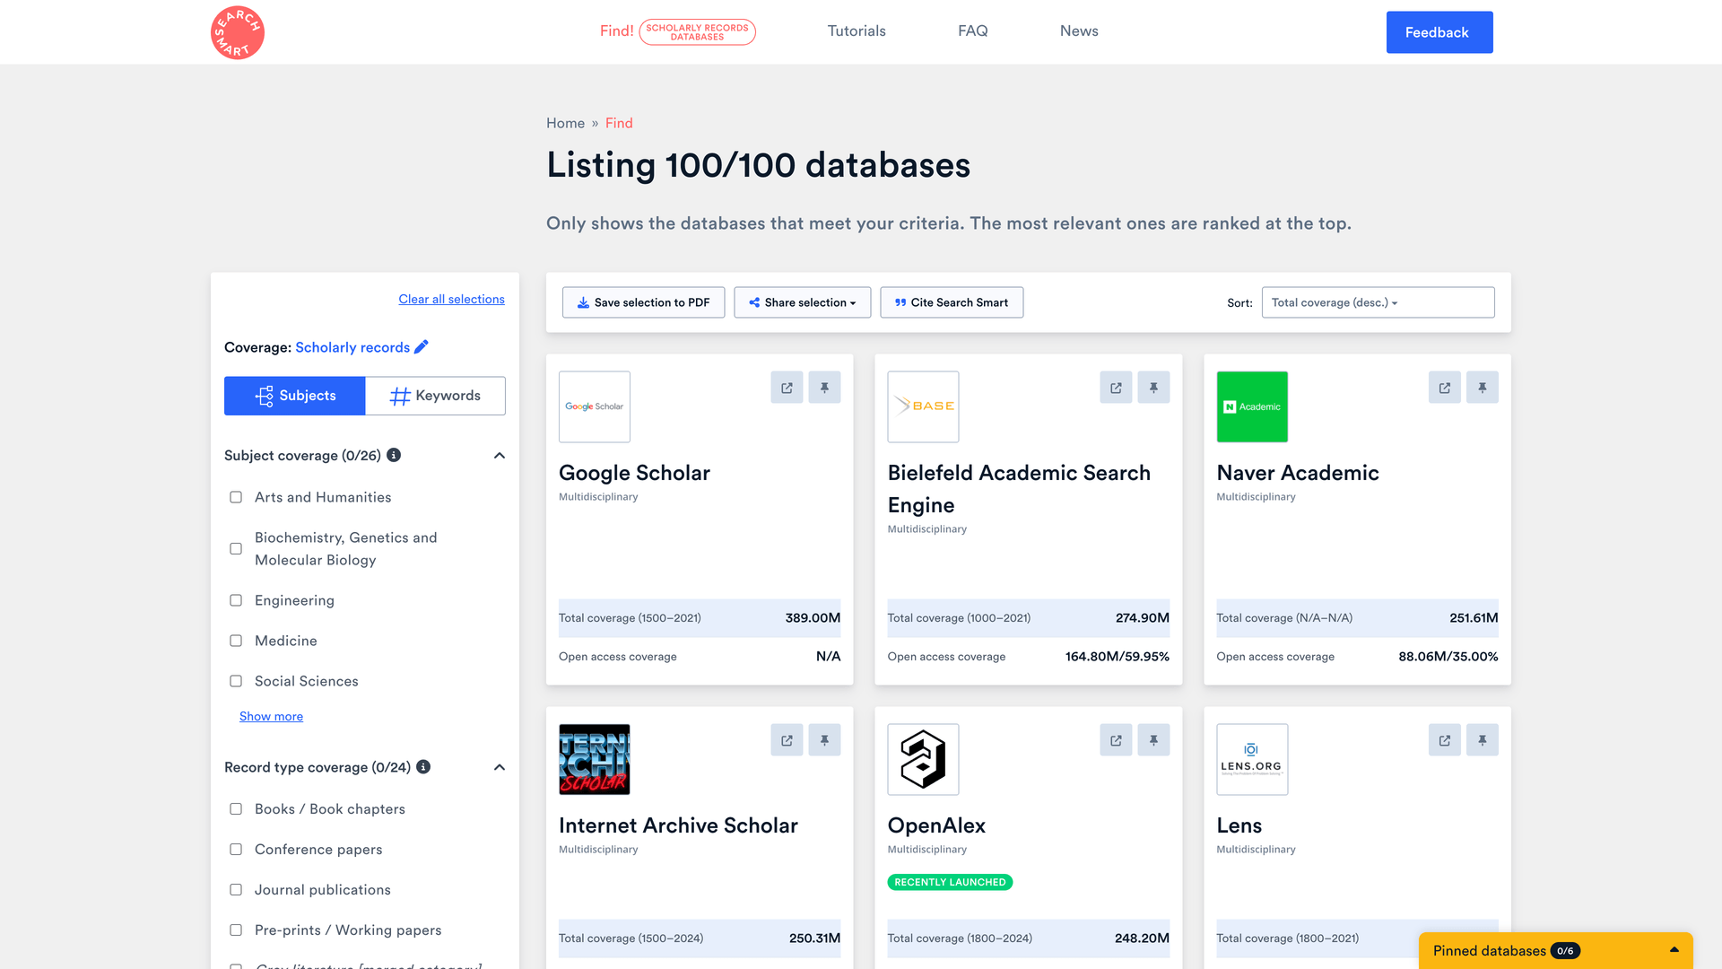Click the Search Smart logo
The width and height of the screenshot is (1722, 969).
(237, 32)
